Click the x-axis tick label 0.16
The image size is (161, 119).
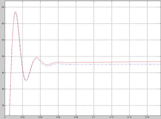coord(147,117)
